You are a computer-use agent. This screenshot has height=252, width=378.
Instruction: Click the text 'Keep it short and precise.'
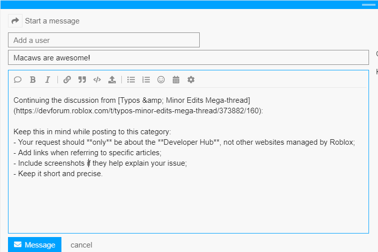(60, 174)
